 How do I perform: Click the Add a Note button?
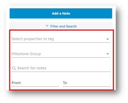tap(61, 13)
